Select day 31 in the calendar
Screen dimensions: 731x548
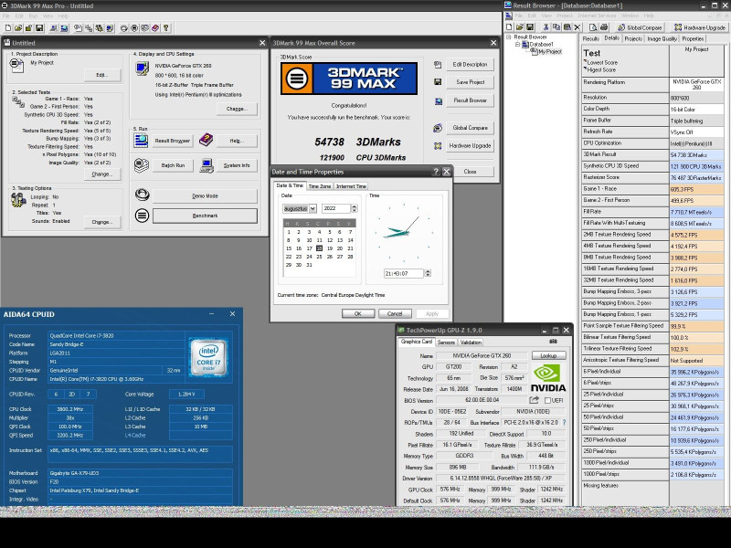(x=309, y=265)
